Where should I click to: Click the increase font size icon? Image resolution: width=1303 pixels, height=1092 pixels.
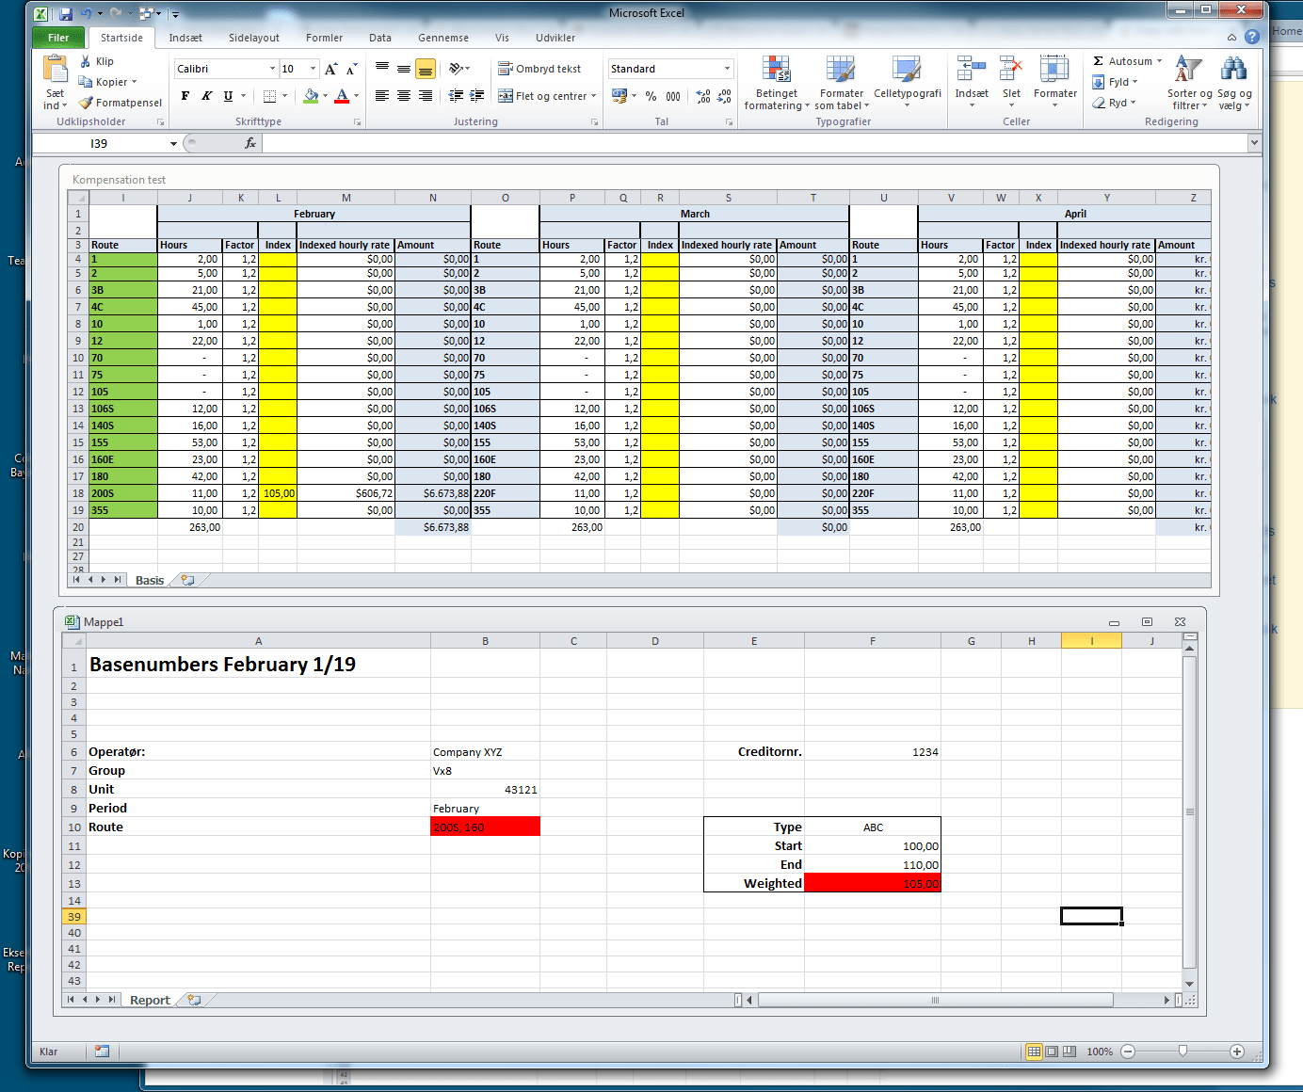[330, 69]
